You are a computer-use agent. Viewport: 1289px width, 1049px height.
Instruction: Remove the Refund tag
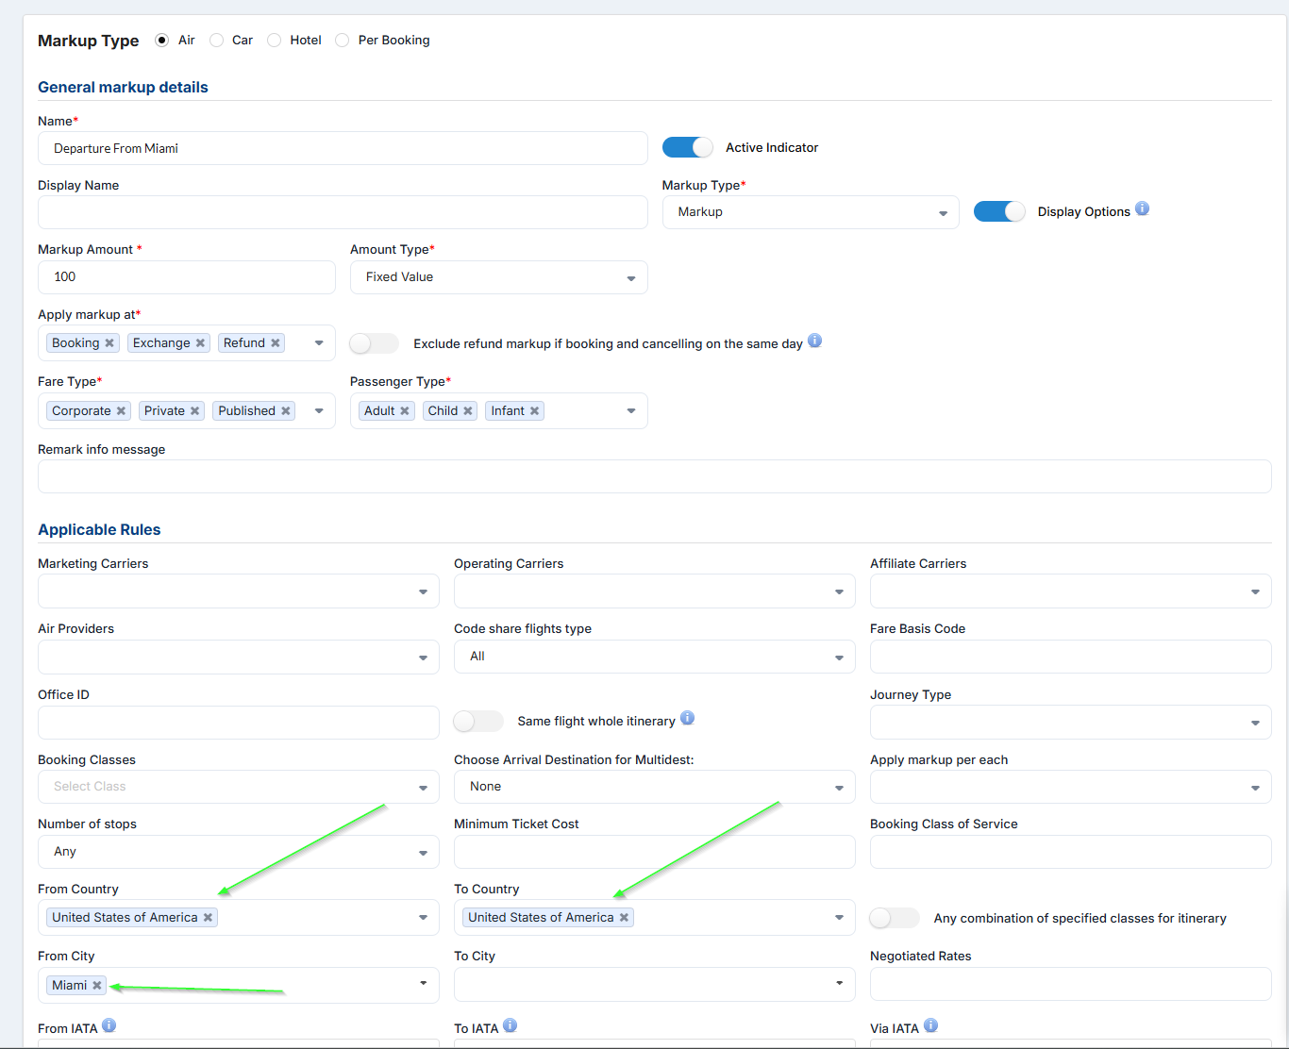pos(276,343)
